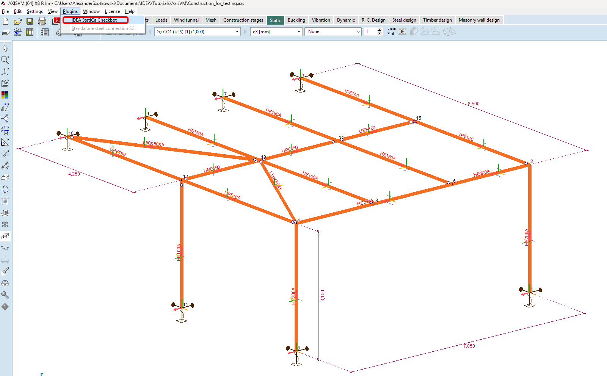Open the Steel design tab

(404, 20)
